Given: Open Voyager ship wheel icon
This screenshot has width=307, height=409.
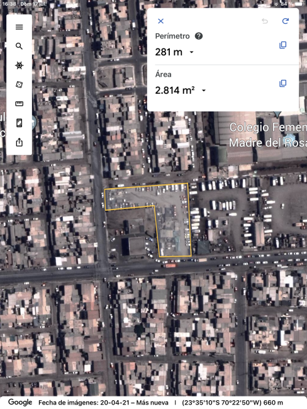Looking at the screenshot, I should (19, 65).
